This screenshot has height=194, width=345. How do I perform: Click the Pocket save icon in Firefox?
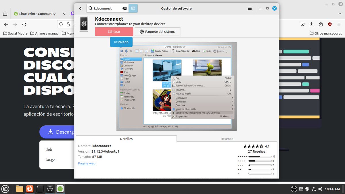pyautogui.click(x=303, y=24)
